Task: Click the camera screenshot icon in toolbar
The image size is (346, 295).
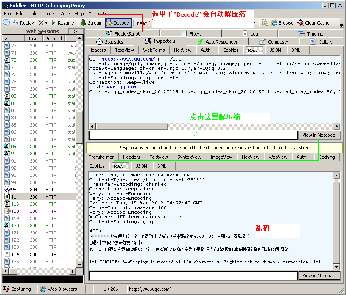Action: pos(265,23)
